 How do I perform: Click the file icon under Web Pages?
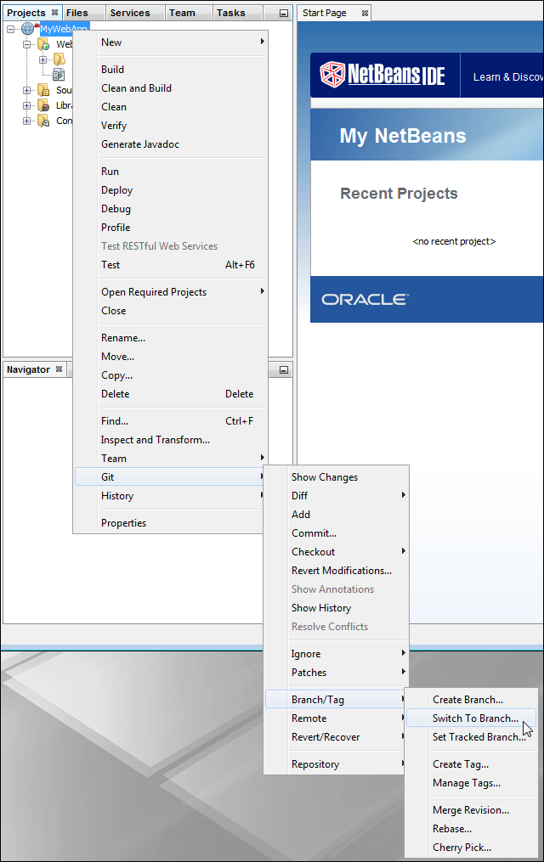coord(59,74)
